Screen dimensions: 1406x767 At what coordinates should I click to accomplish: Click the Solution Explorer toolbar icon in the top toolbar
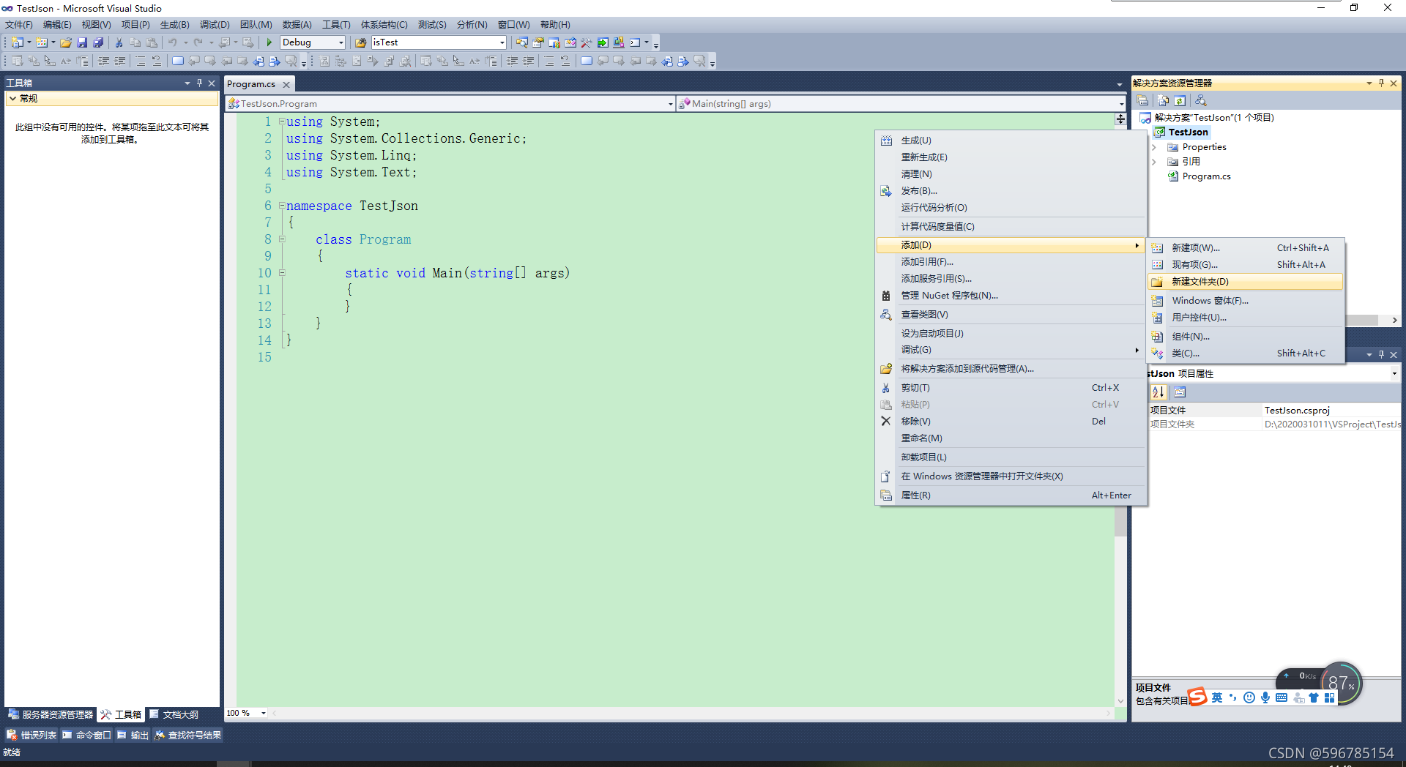tap(521, 42)
